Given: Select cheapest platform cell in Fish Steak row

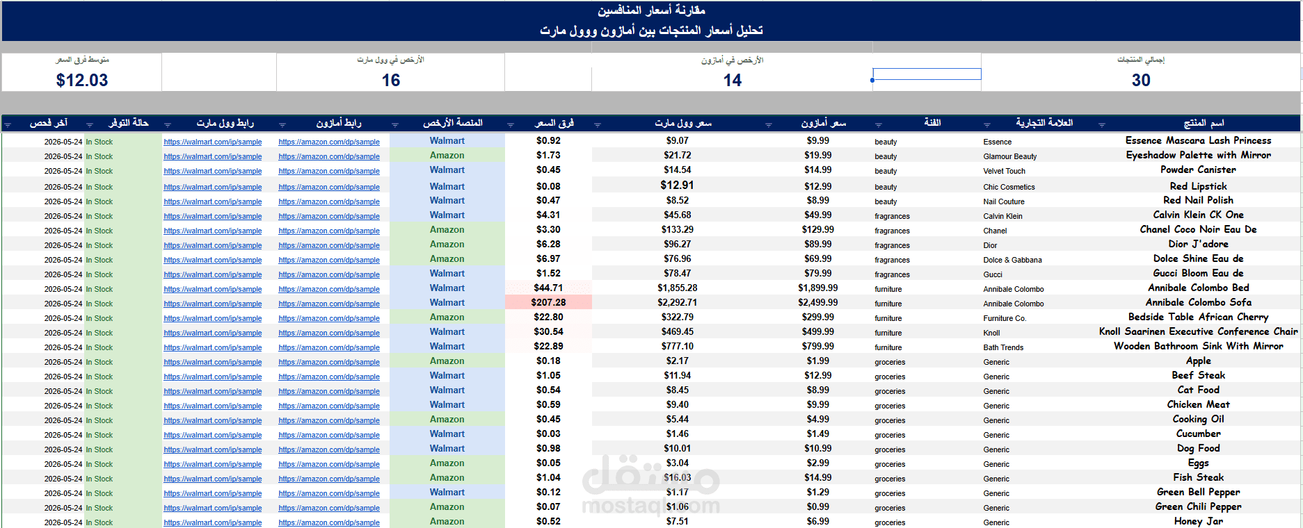Looking at the screenshot, I should click(x=447, y=478).
